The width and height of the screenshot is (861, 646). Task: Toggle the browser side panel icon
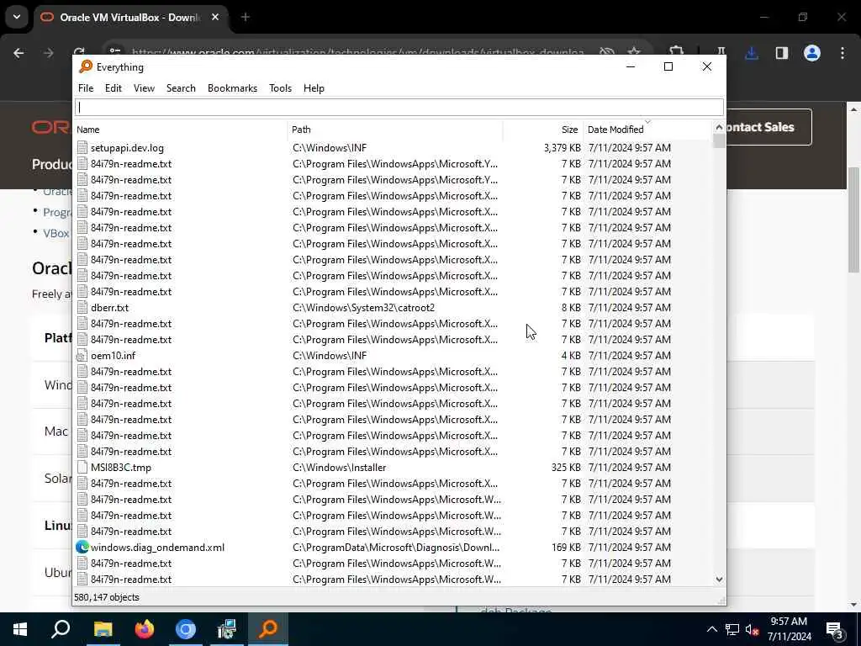click(x=782, y=53)
